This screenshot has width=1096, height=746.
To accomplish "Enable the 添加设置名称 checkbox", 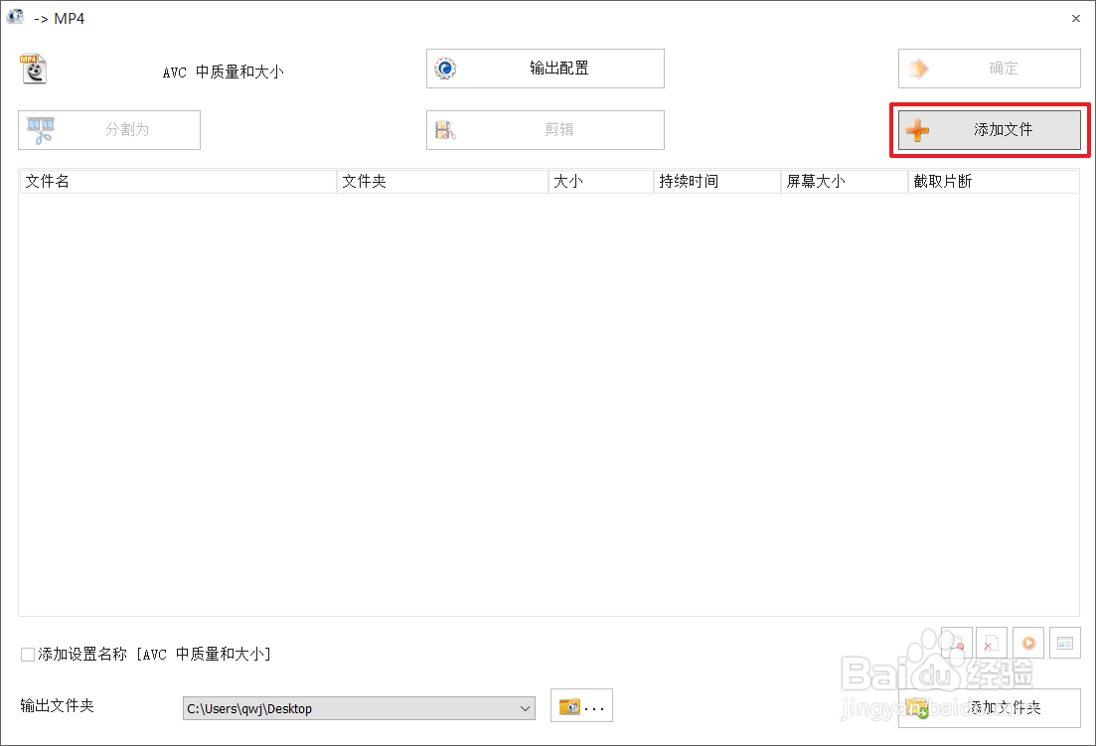I will pos(28,654).
